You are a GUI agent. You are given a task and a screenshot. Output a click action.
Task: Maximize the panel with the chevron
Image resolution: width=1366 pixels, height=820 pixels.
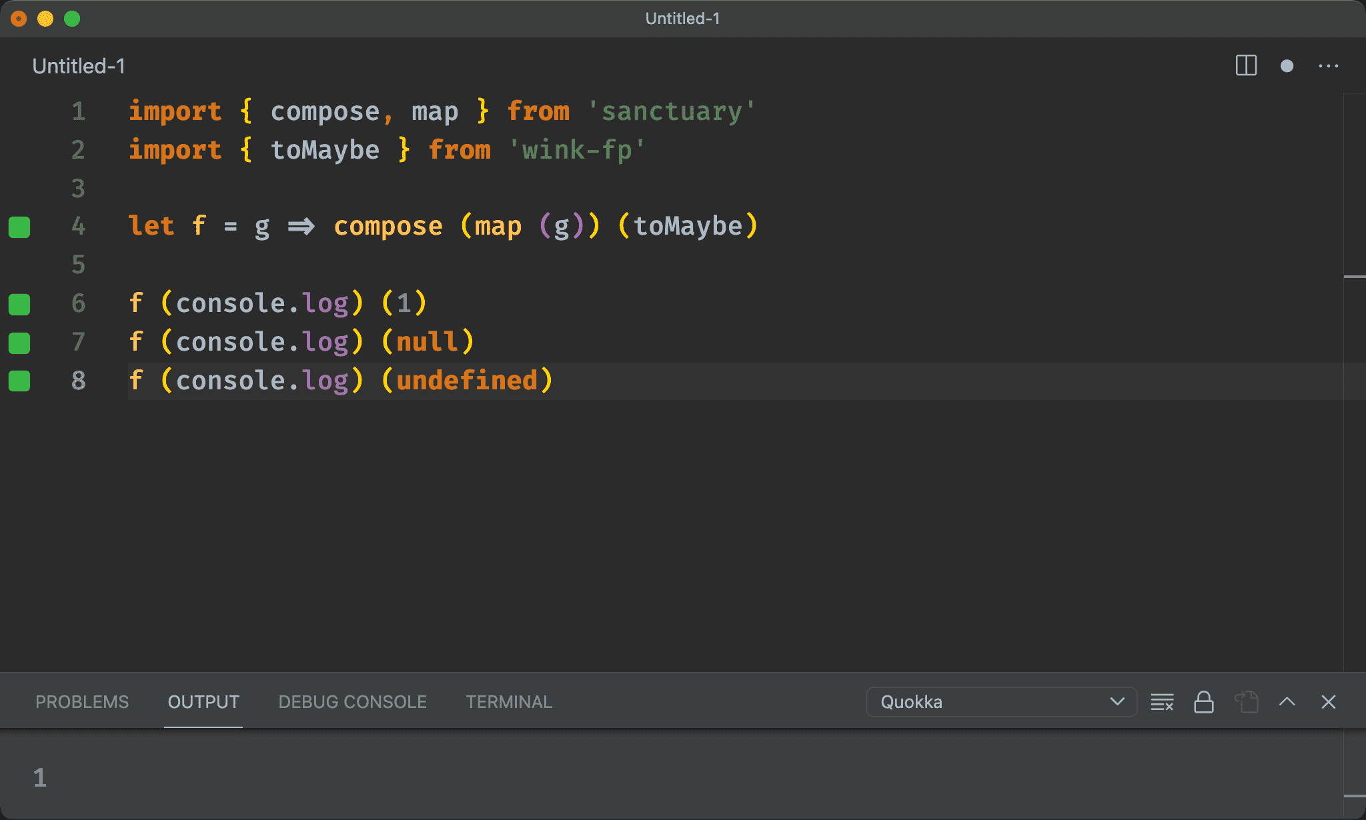coord(1287,702)
